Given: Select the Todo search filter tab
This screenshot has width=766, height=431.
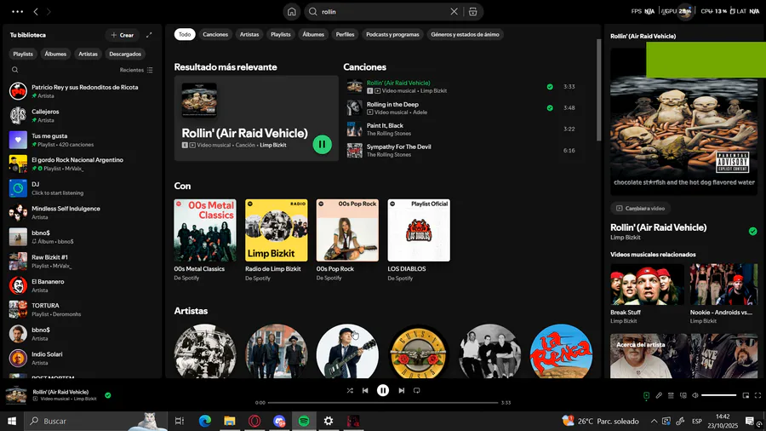Looking at the screenshot, I should tap(185, 34).
